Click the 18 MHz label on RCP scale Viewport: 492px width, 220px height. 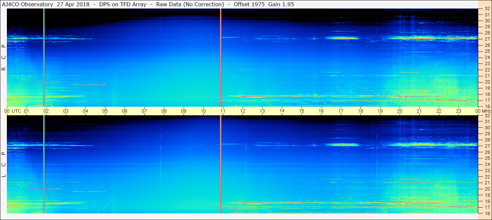click(x=487, y=94)
